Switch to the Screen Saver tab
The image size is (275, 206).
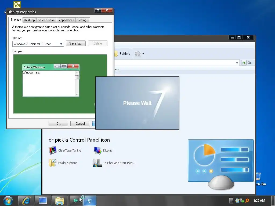pyautogui.click(x=47, y=20)
